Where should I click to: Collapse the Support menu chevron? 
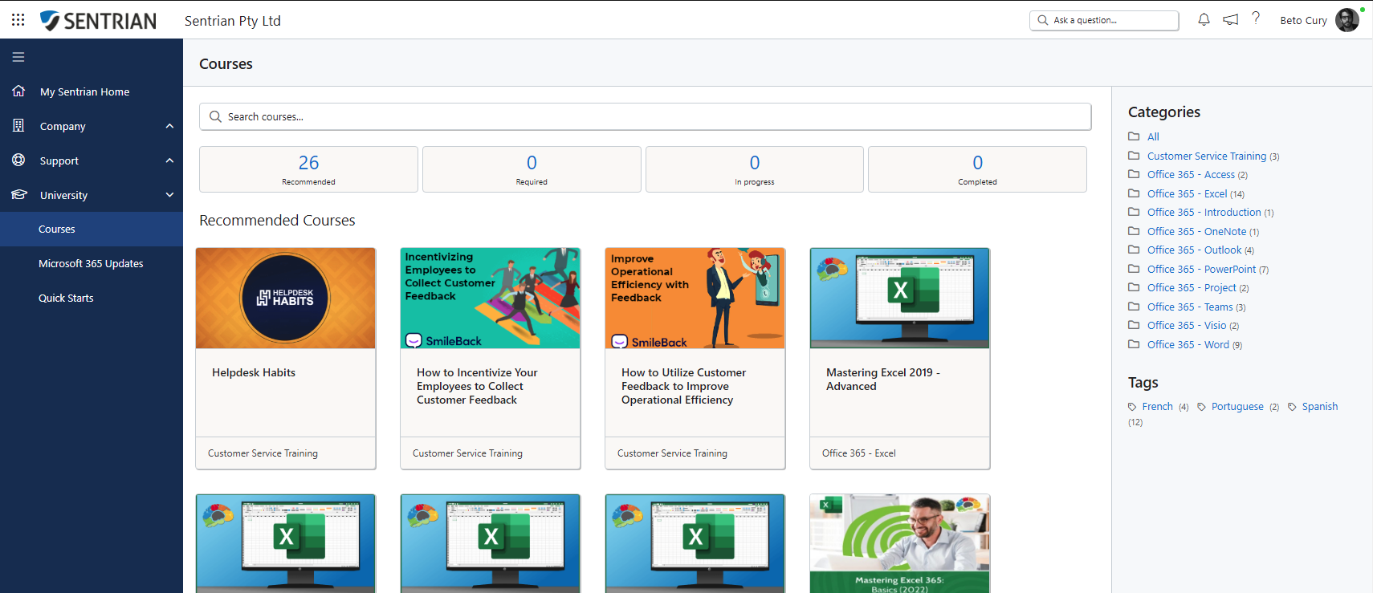point(169,160)
